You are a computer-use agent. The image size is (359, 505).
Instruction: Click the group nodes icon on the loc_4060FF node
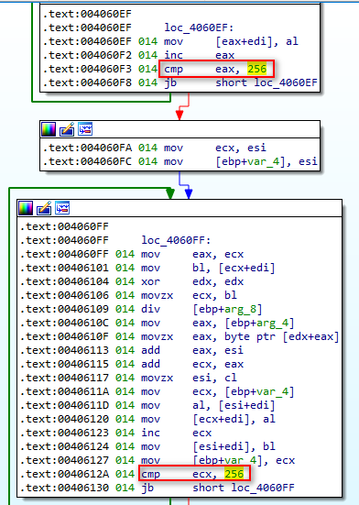(x=62, y=208)
